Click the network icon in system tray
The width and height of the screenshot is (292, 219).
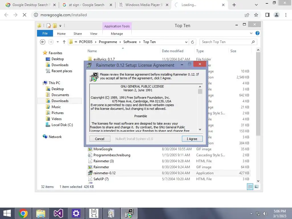pyautogui.click(x=258, y=214)
